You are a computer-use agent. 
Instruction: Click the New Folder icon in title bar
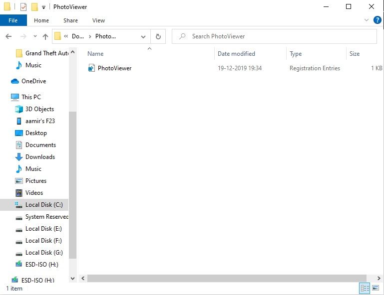(x=34, y=7)
